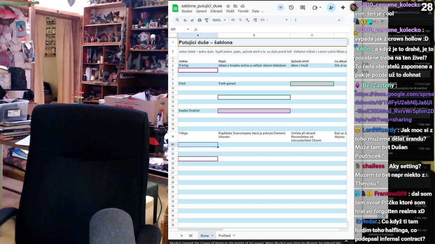
Task: Start a meeting with camera icon
Action: (315, 7)
